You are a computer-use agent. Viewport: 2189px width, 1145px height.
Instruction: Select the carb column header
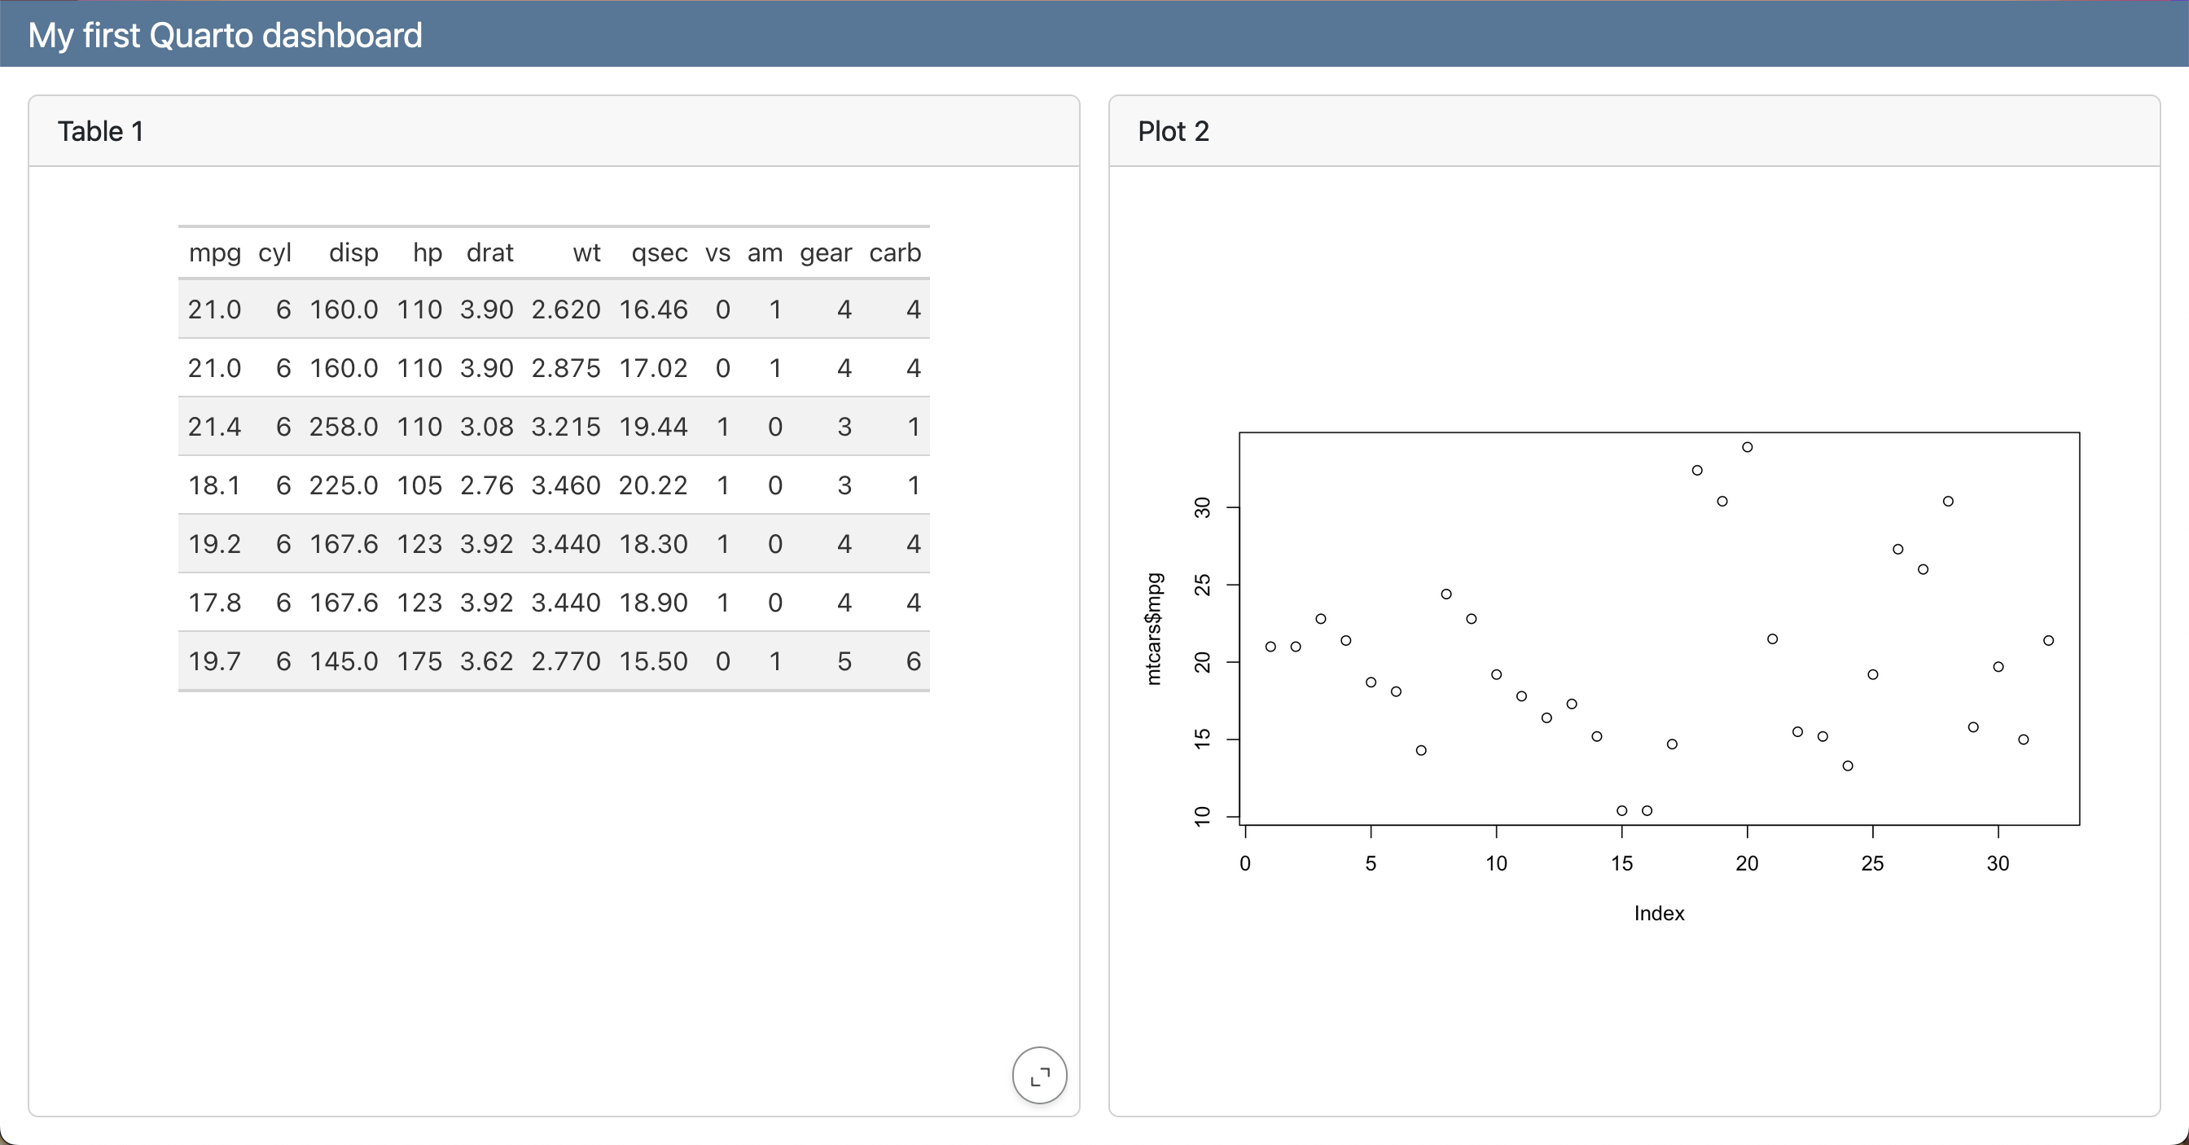pos(894,252)
